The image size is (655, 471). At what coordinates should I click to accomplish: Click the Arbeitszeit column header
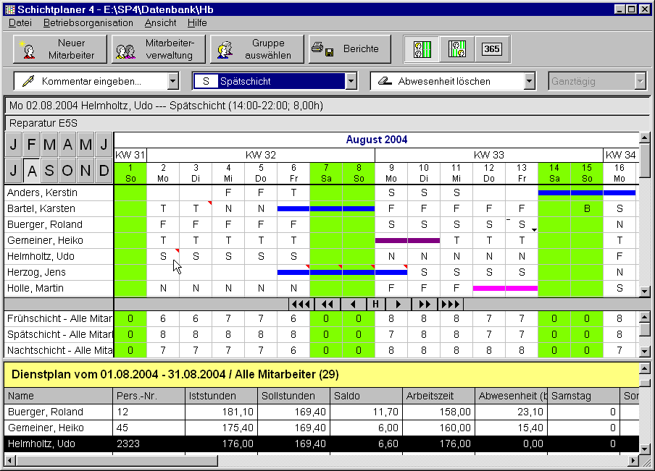click(x=438, y=396)
